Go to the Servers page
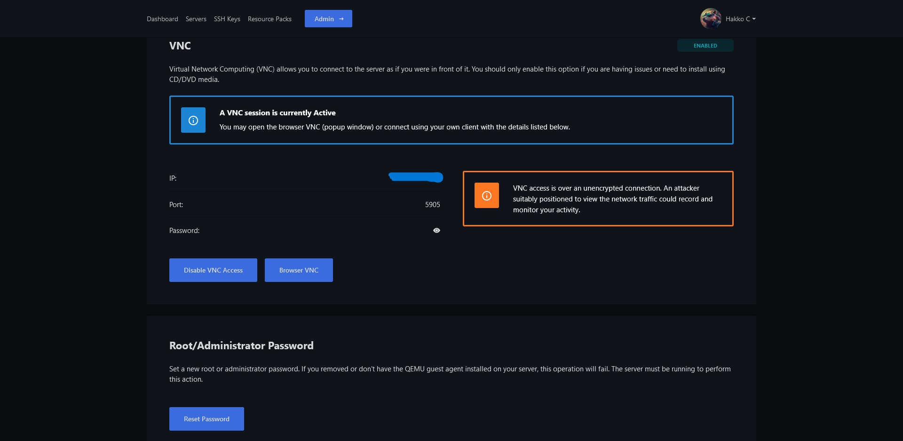The height and width of the screenshot is (441, 903). click(x=196, y=19)
